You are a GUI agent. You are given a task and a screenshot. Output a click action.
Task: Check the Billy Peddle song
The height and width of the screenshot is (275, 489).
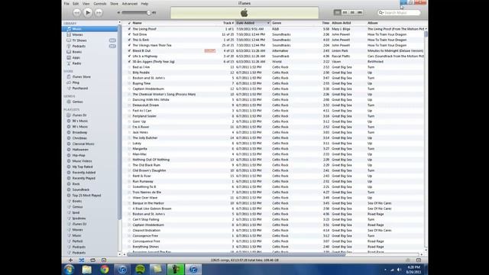click(x=129, y=73)
